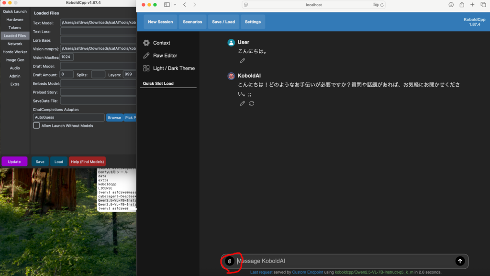This screenshot has height=276, width=490.
Task: Click the koboldcpp/Qwen2.5-VL model link
Action: [374, 272]
